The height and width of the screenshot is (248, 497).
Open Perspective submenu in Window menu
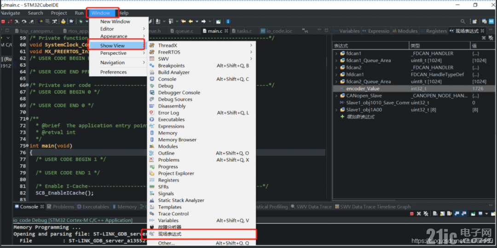click(x=119, y=53)
